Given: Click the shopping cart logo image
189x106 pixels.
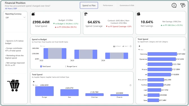Looking at the screenshot, I should [13, 86].
